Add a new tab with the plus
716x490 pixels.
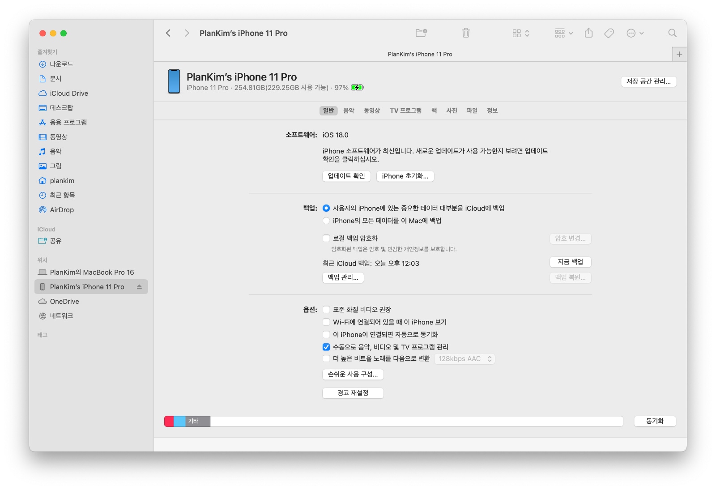679,54
